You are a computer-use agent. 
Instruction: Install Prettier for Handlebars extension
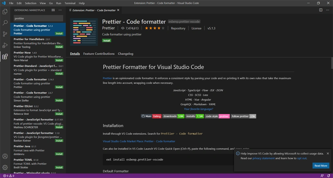pyautogui.click(x=59, y=47)
